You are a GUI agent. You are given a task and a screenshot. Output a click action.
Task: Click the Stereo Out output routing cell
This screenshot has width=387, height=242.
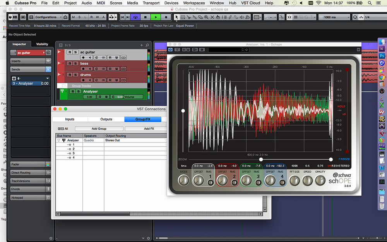[135, 140]
